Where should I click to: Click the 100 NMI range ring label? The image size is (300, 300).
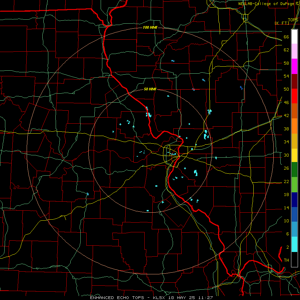[150, 27]
